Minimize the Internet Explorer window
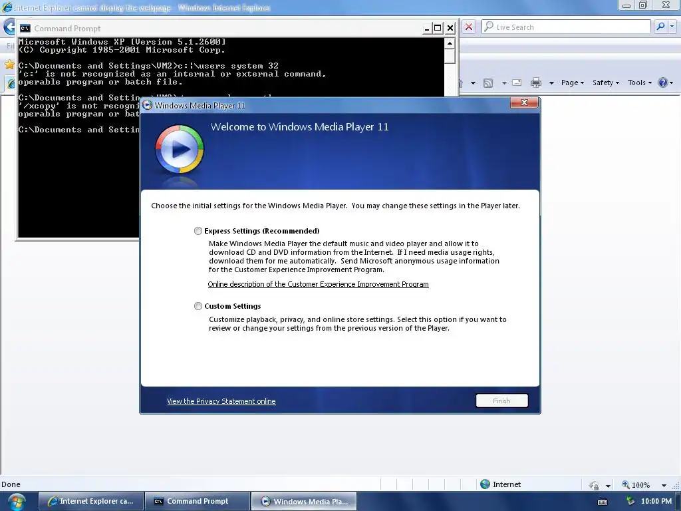The image size is (681, 511). [x=626, y=5]
